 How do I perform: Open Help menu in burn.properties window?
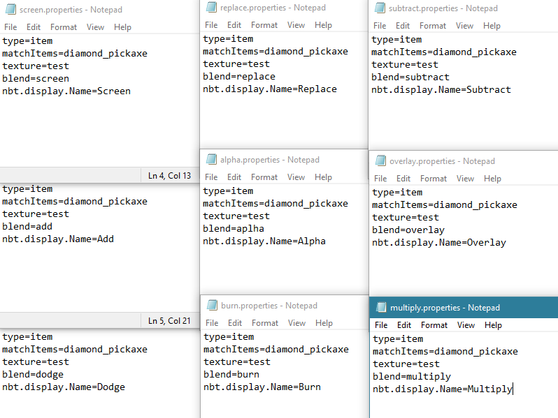pyautogui.click(x=324, y=323)
